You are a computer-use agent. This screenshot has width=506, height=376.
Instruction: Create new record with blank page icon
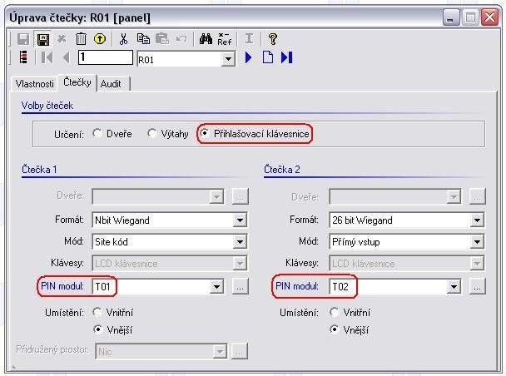pyautogui.click(x=267, y=58)
